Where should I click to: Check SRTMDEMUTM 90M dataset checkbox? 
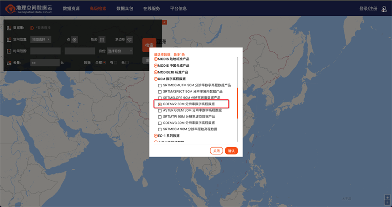160,85
